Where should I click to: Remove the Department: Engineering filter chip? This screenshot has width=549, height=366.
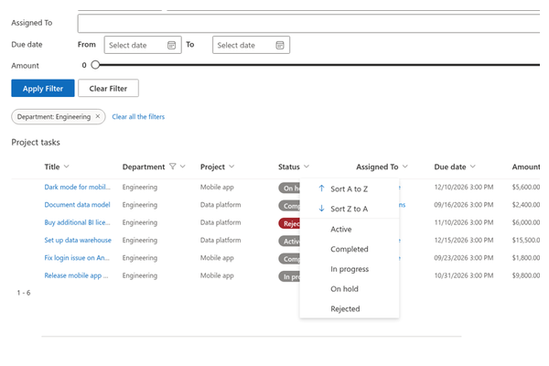98,116
